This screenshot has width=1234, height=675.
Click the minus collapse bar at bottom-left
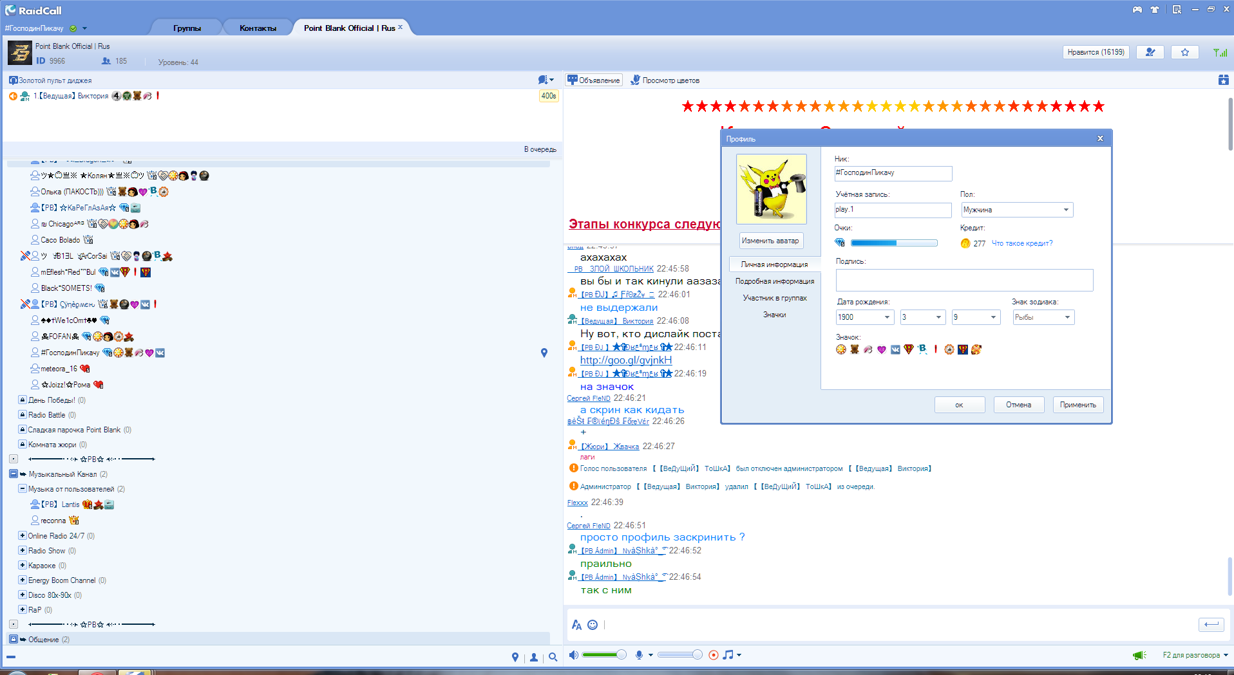(11, 657)
